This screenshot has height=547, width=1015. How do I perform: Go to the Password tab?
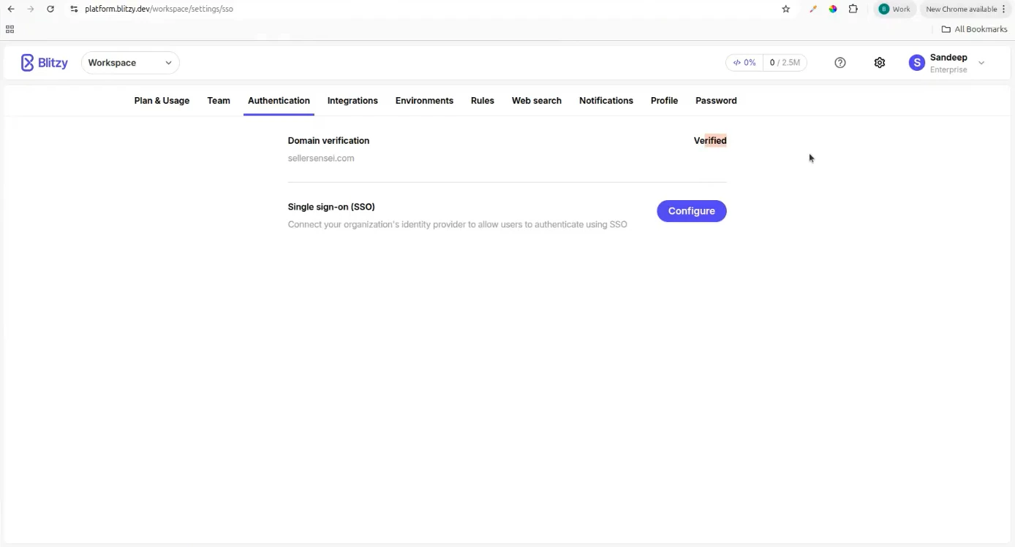coord(716,101)
